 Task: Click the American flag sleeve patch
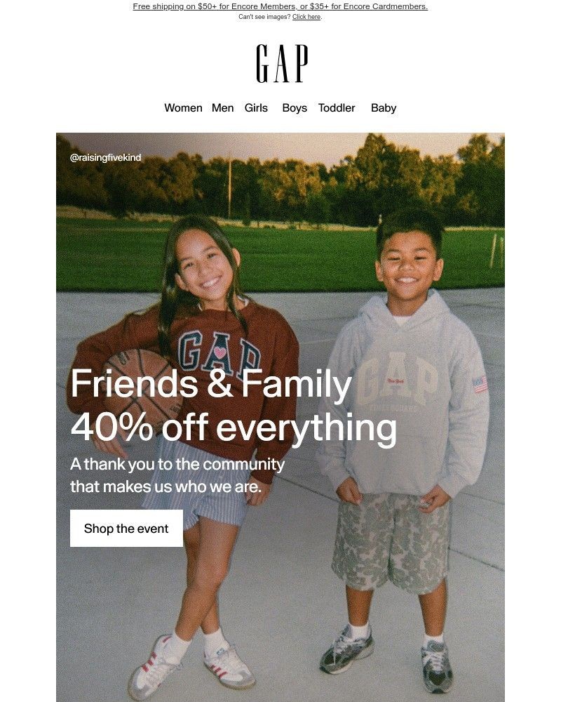point(480,384)
